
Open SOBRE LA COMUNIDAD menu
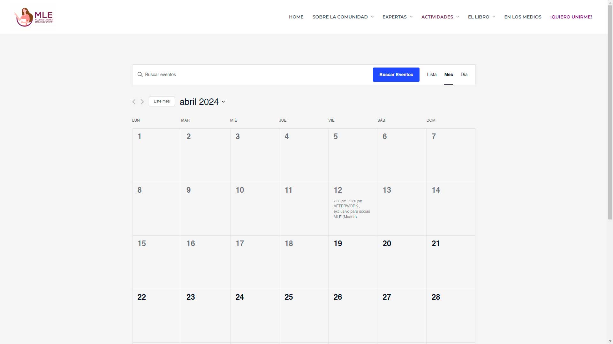click(340, 17)
